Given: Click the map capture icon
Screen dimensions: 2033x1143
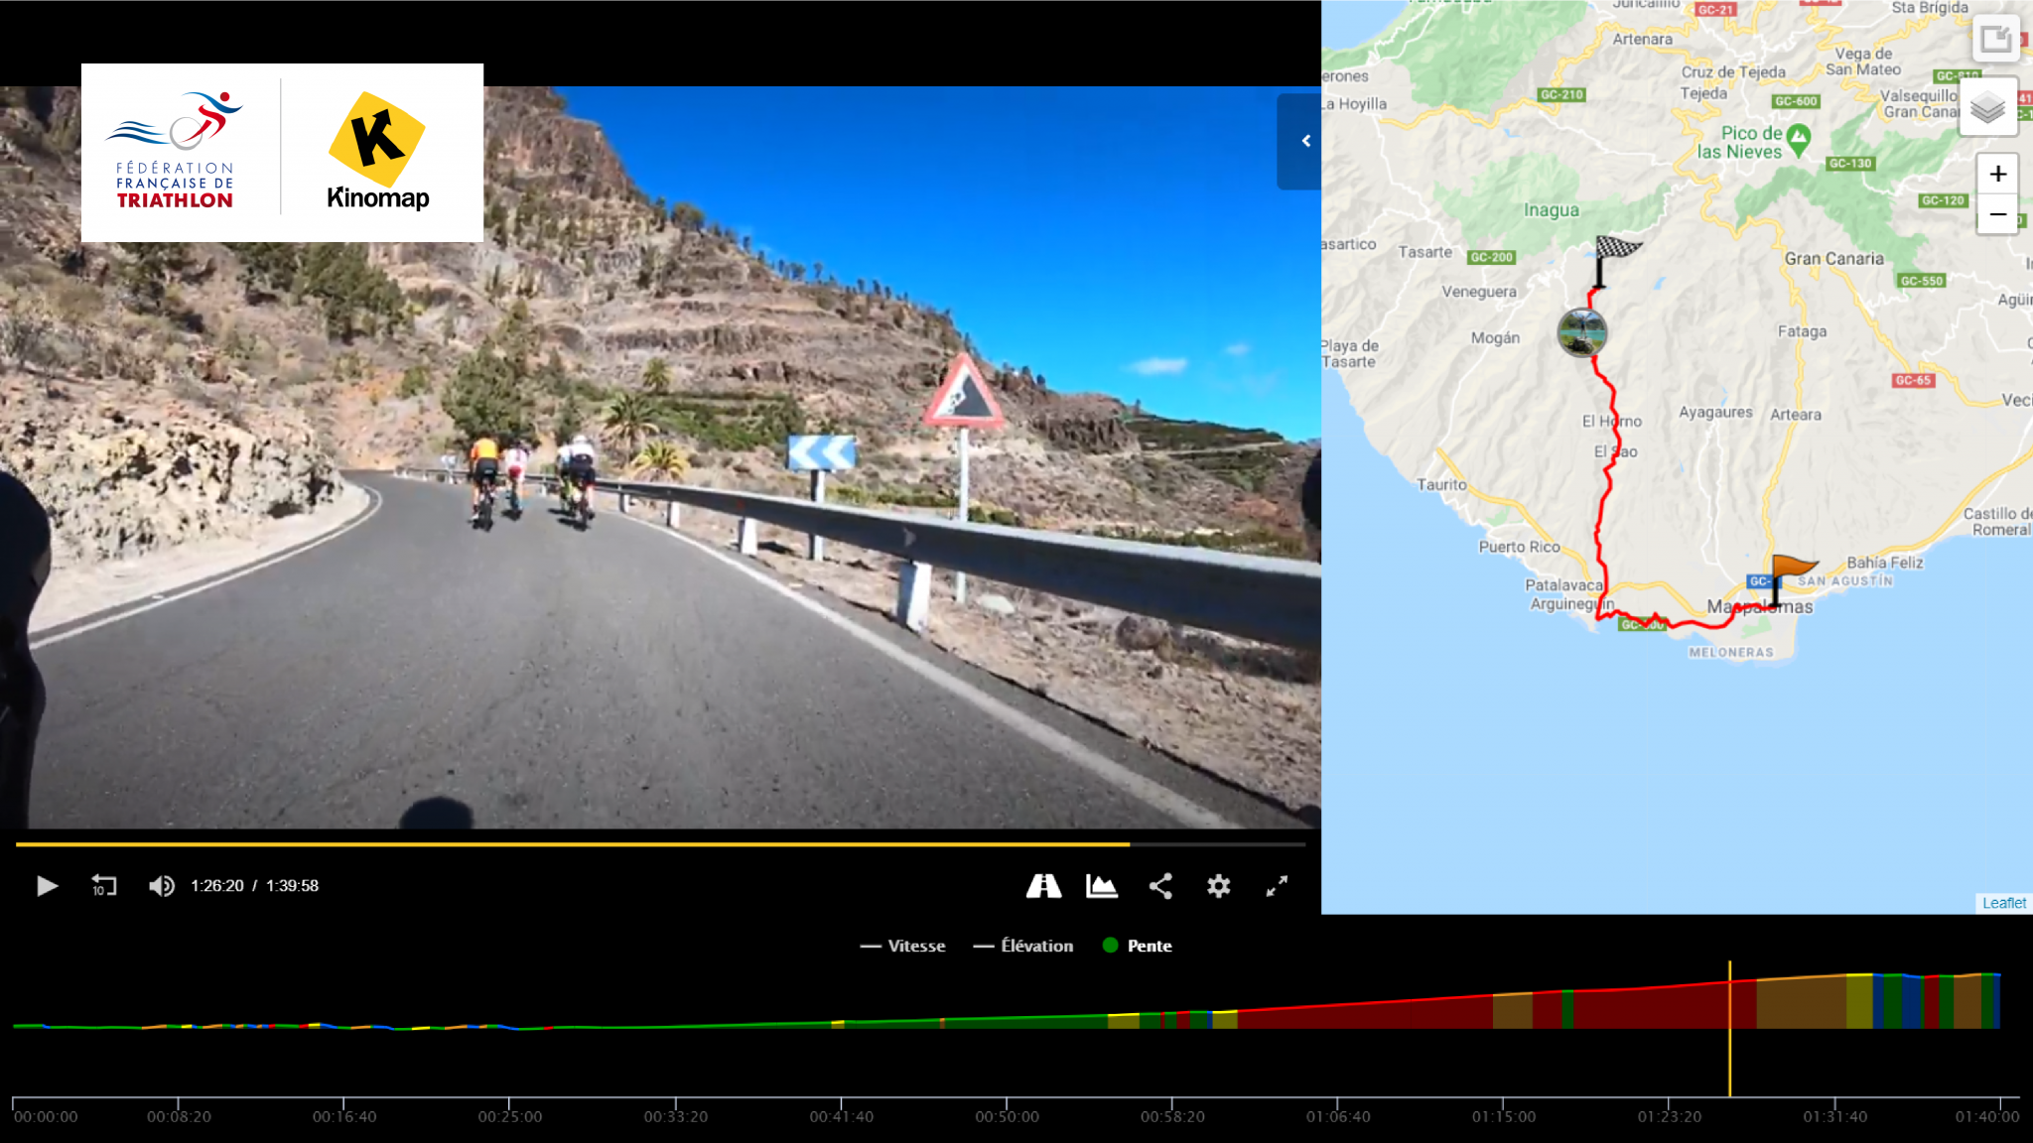Looking at the screenshot, I should pyautogui.click(x=1997, y=40).
